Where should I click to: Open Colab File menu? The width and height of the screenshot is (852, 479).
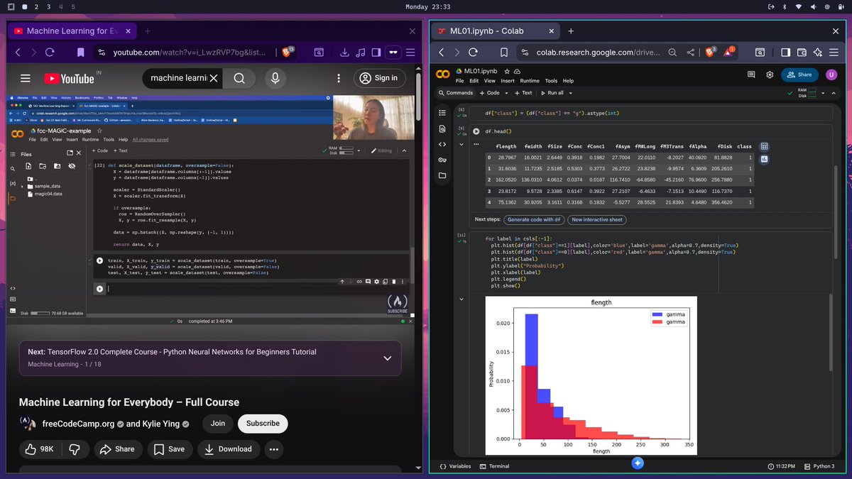point(460,81)
